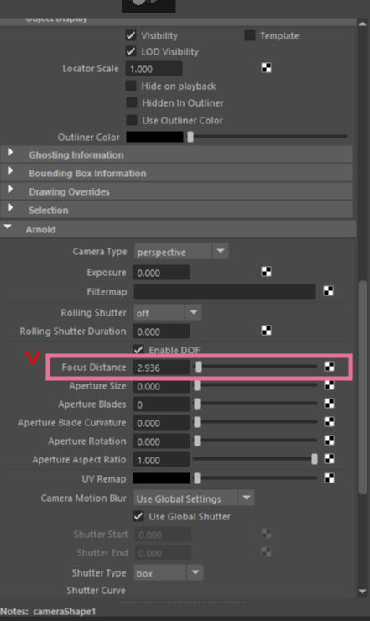Click the map button next to Locator Scale

[x=267, y=68]
